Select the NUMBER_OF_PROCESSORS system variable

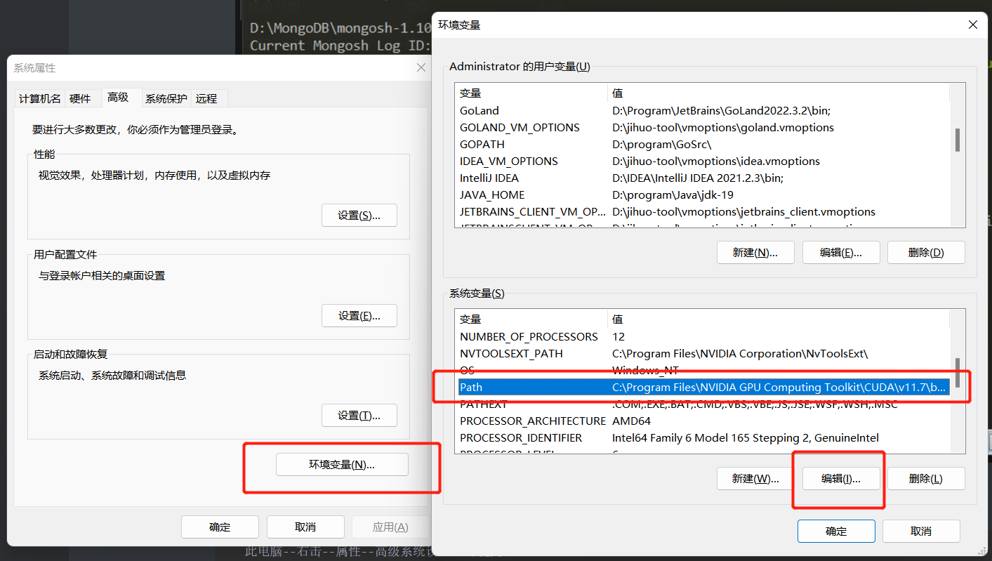pyautogui.click(x=703, y=337)
